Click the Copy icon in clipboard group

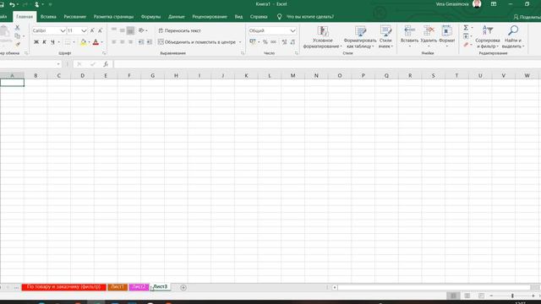coord(17,35)
